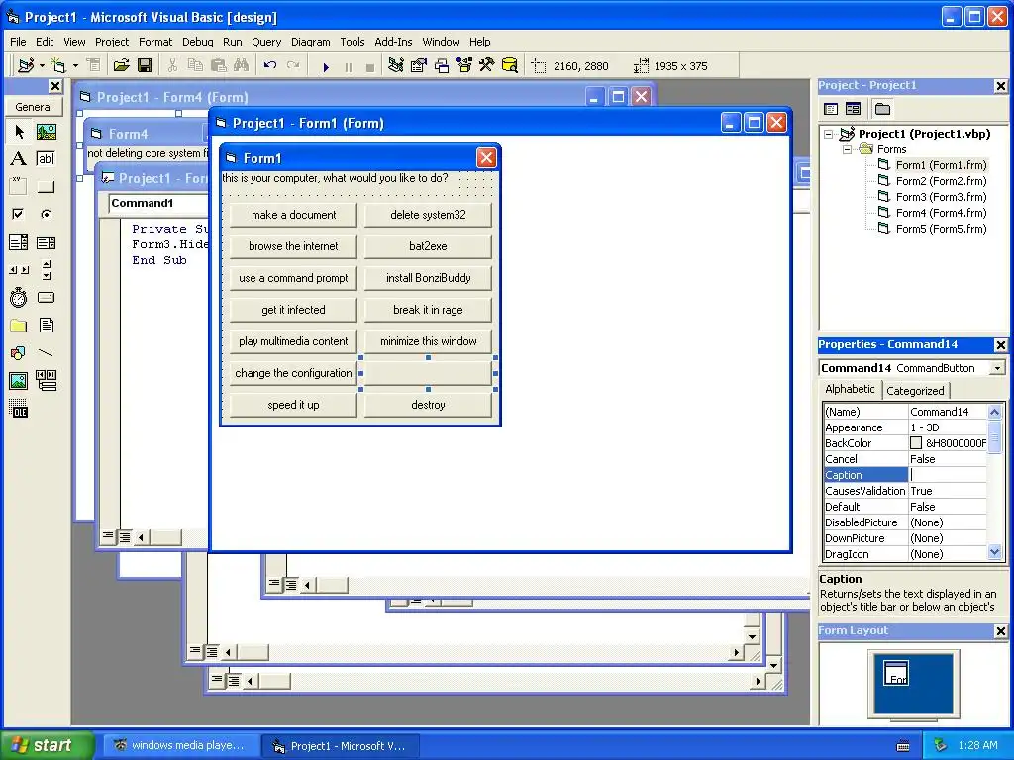Click View Code in Project panel

pyautogui.click(x=832, y=109)
